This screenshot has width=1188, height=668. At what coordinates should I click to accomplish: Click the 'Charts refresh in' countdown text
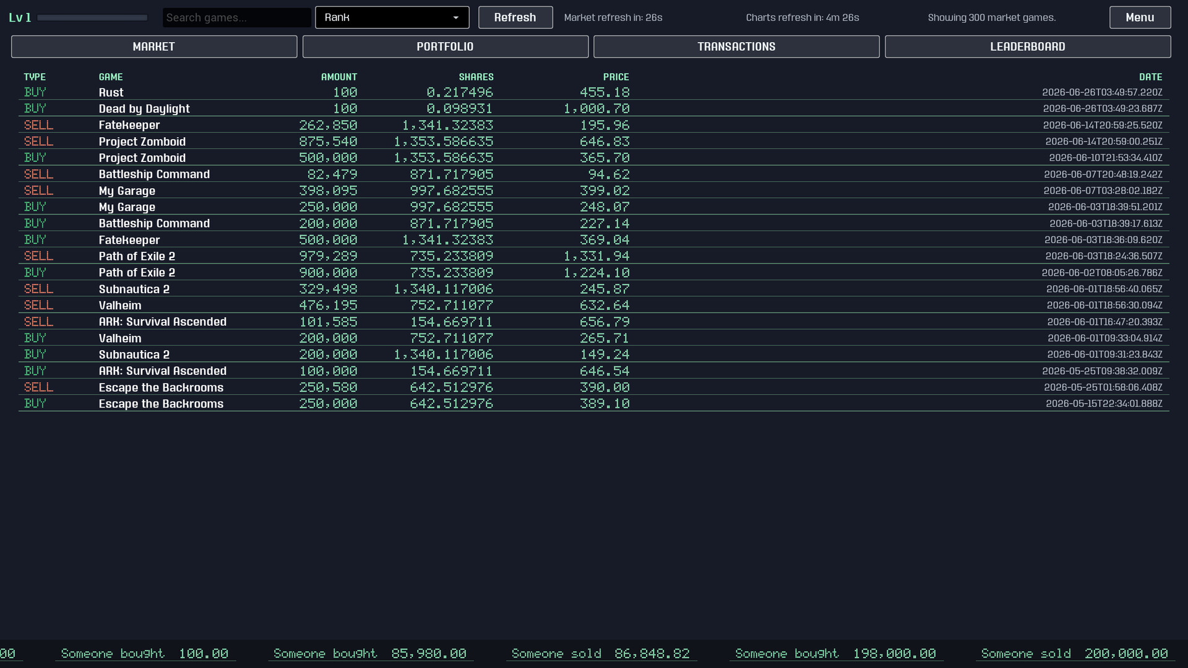[x=803, y=17]
